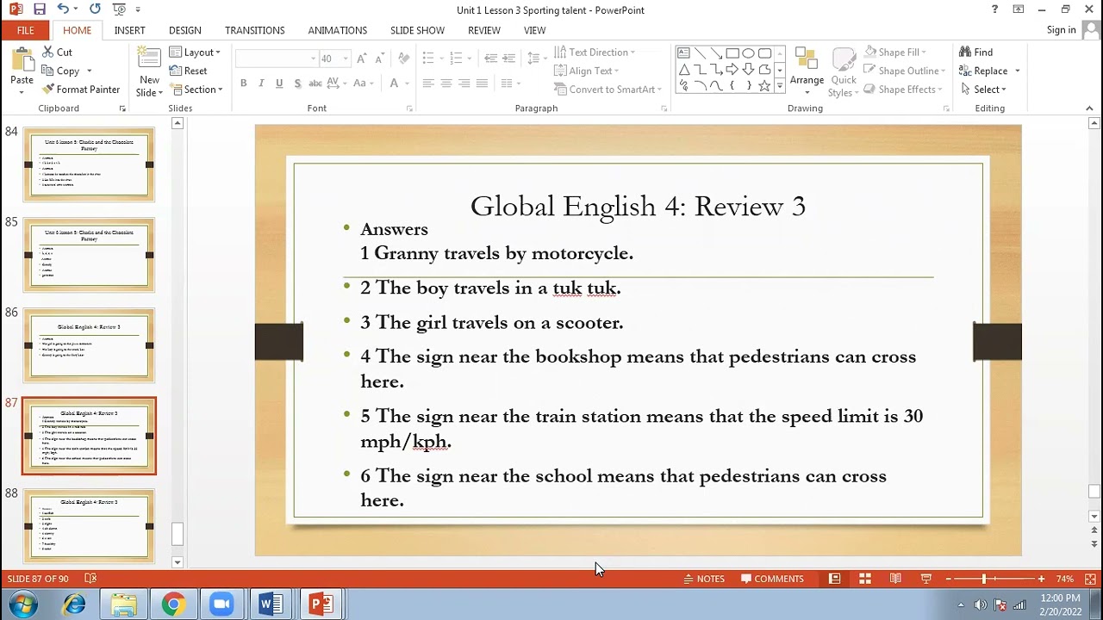Click the Font Color button

[394, 84]
